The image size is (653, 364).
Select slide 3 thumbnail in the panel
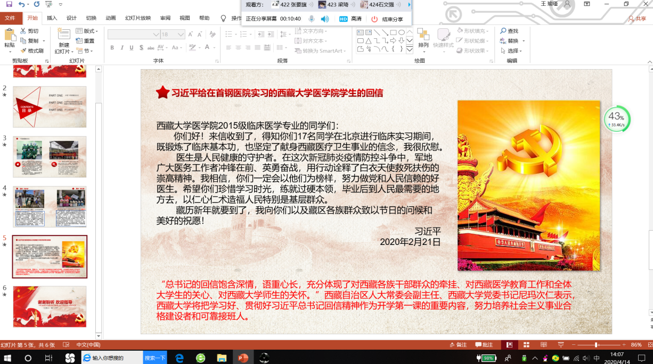[49, 157]
